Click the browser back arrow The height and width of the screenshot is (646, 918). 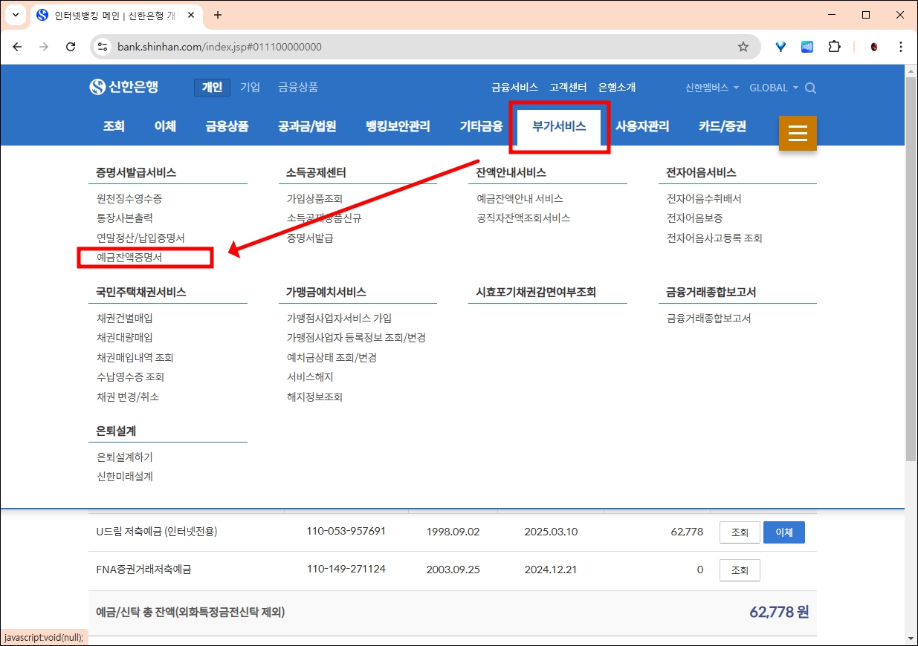tap(17, 47)
